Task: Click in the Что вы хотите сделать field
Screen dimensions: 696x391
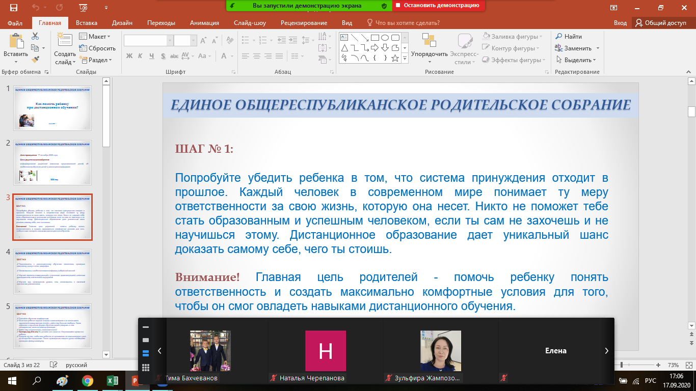Action: [407, 23]
